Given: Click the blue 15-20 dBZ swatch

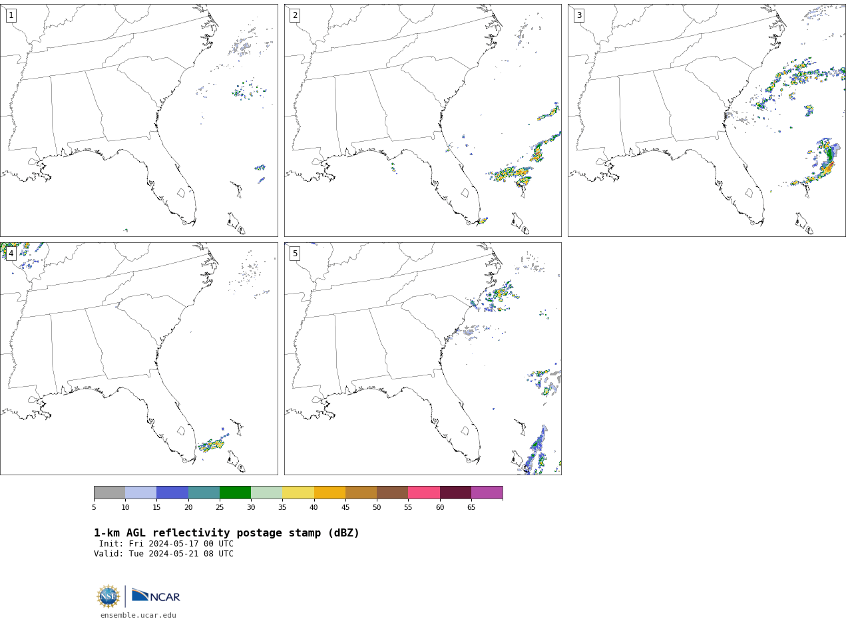Looking at the screenshot, I should point(172,493).
